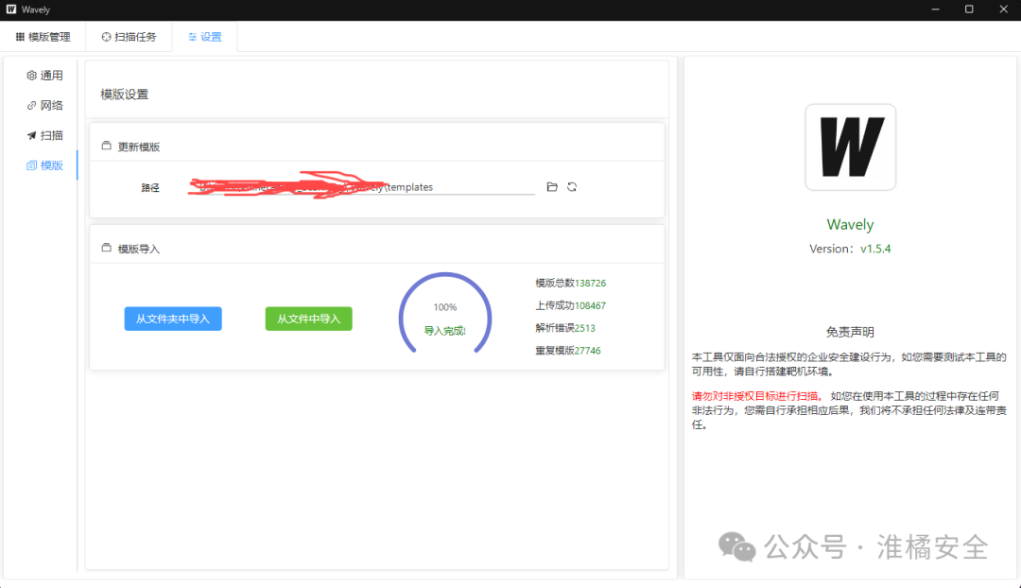Switch to the 扫描任务 tab
This screenshot has height=588, width=1021.
point(129,37)
